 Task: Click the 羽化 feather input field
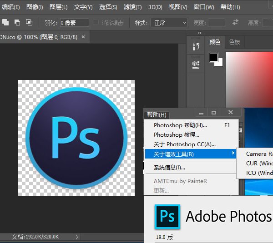point(74,23)
